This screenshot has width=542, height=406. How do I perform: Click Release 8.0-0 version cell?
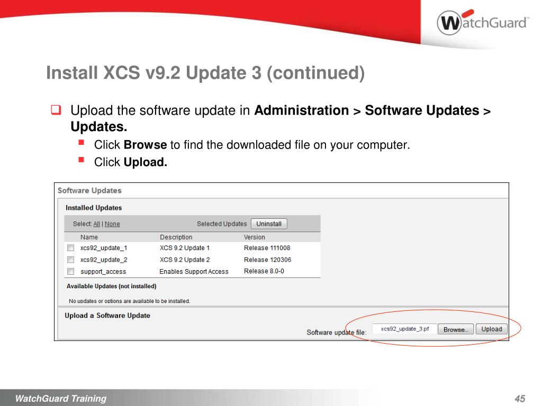pos(264,271)
